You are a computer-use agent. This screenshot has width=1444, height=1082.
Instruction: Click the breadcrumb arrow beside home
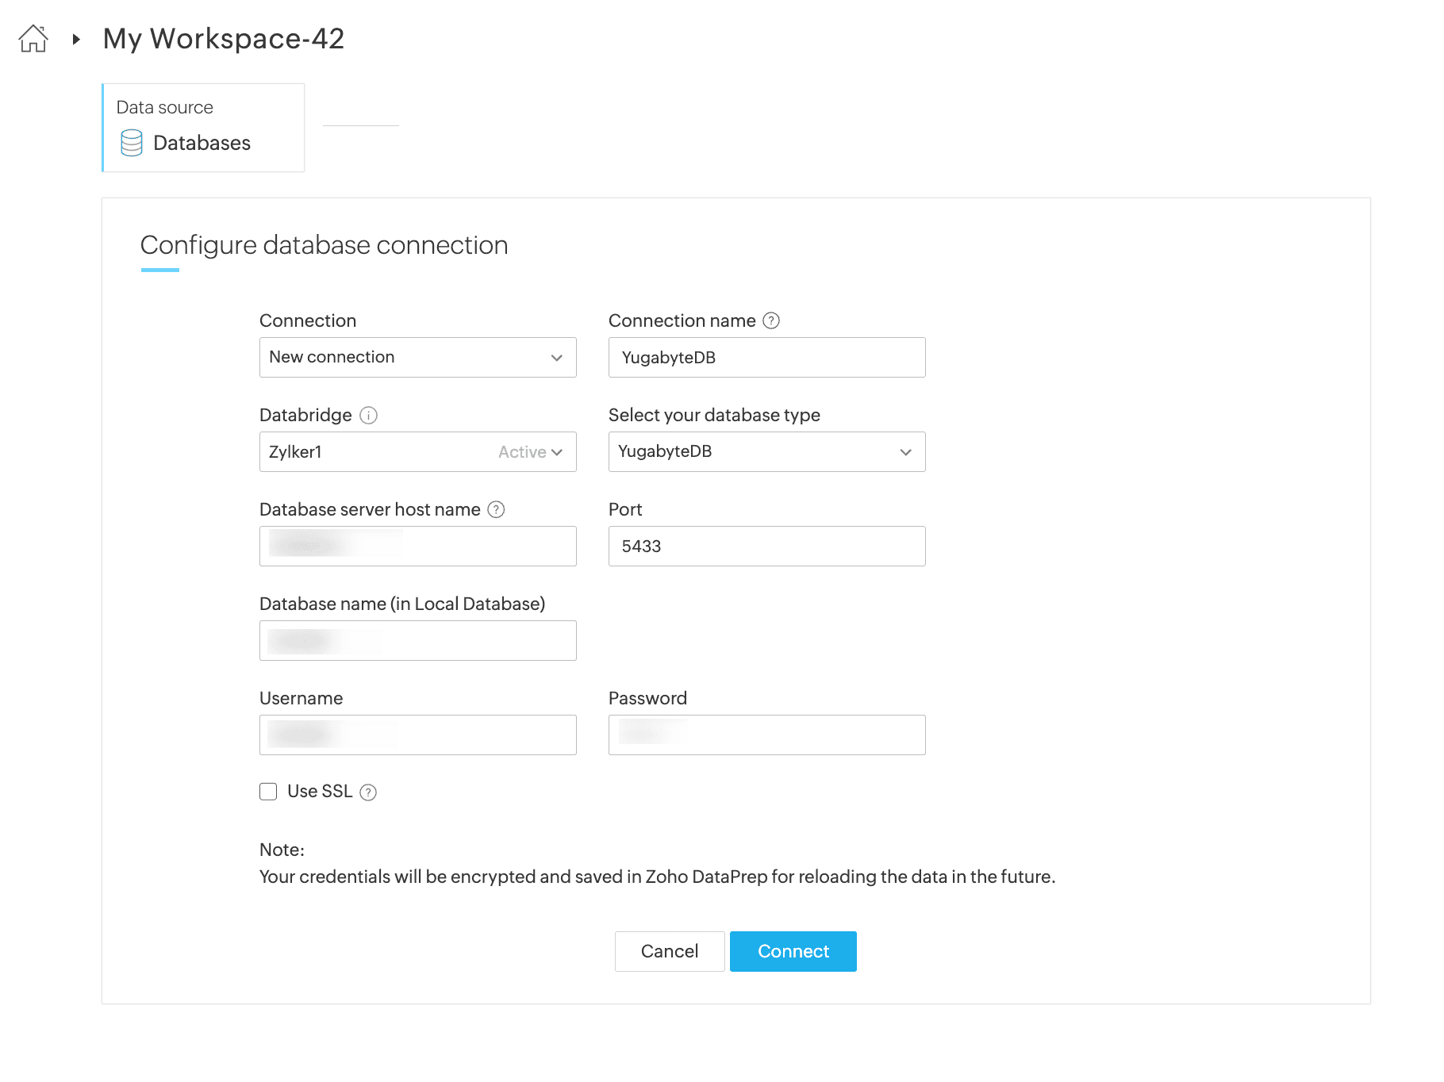point(76,39)
